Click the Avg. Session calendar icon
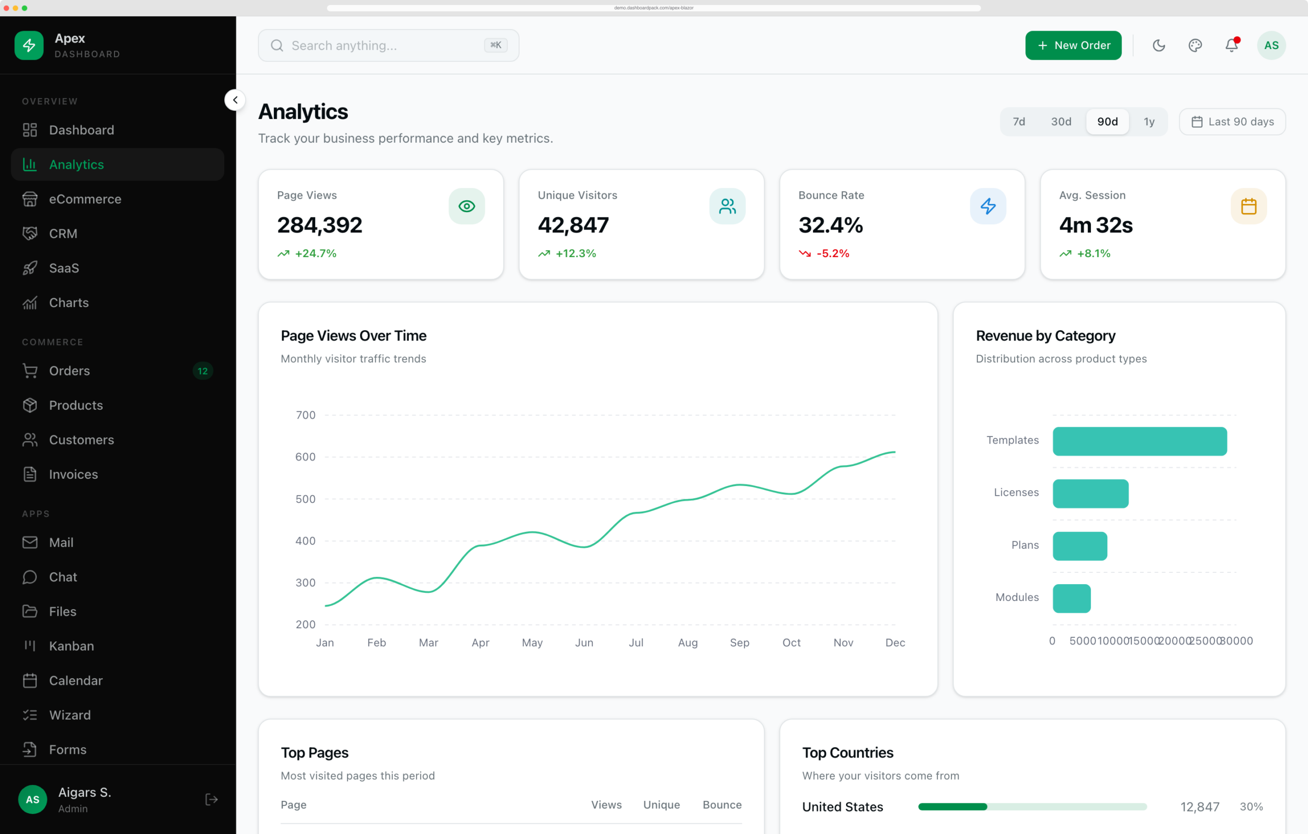Screen dimensions: 1308x834 click(x=1249, y=206)
